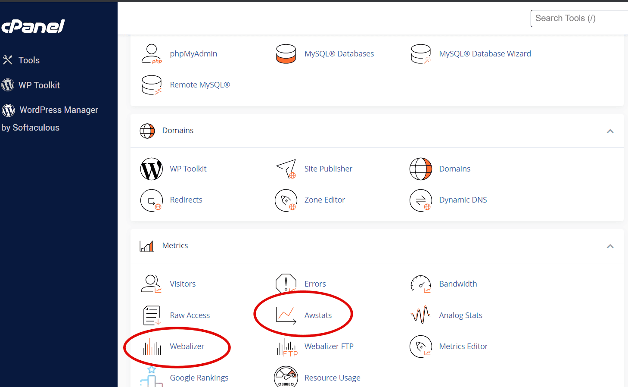
Task: Open Google Rankings
Action: point(199,378)
